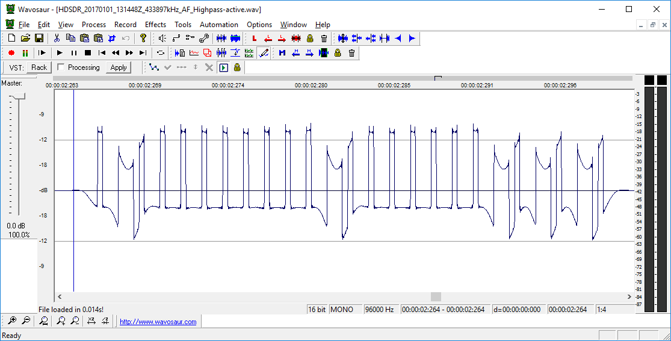Add a loop point with the red L icon
The height and width of the screenshot is (341, 671).
pyautogui.click(x=254, y=38)
